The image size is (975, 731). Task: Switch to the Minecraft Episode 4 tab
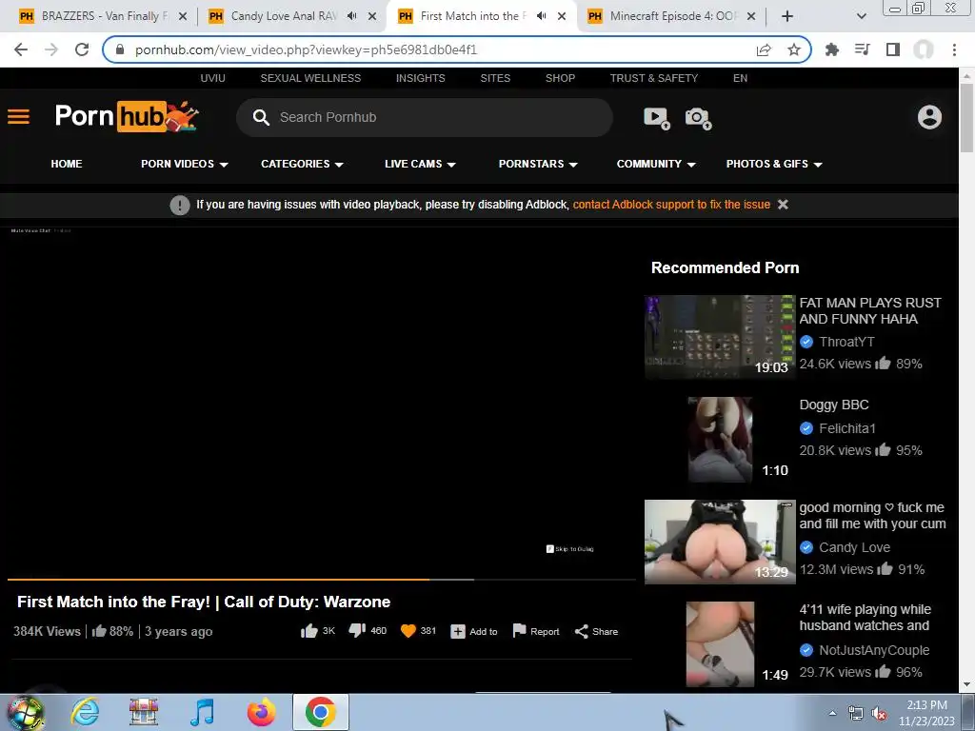click(x=671, y=16)
